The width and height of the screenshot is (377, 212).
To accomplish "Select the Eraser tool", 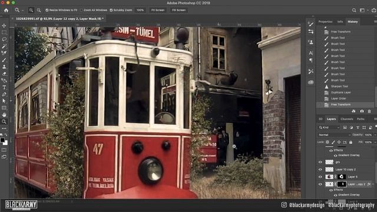I will click(4, 74).
